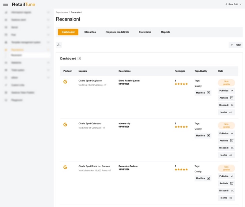Modifica tags for adwars clip review

click(x=203, y=136)
